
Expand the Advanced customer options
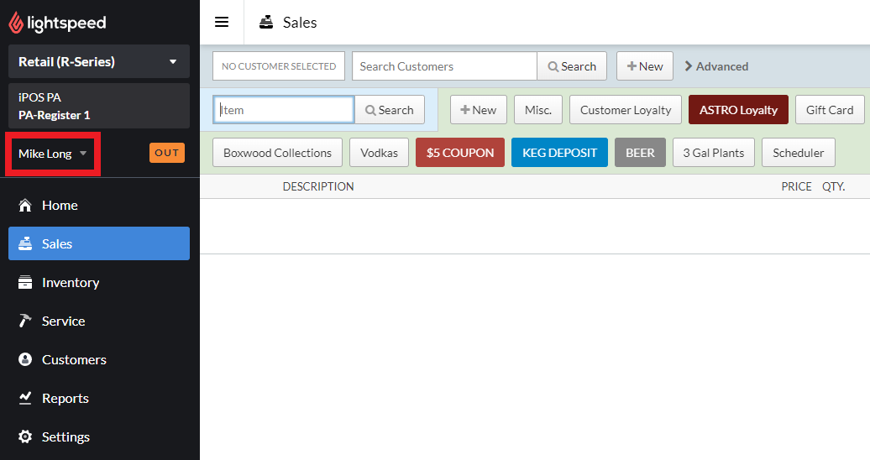716,66
